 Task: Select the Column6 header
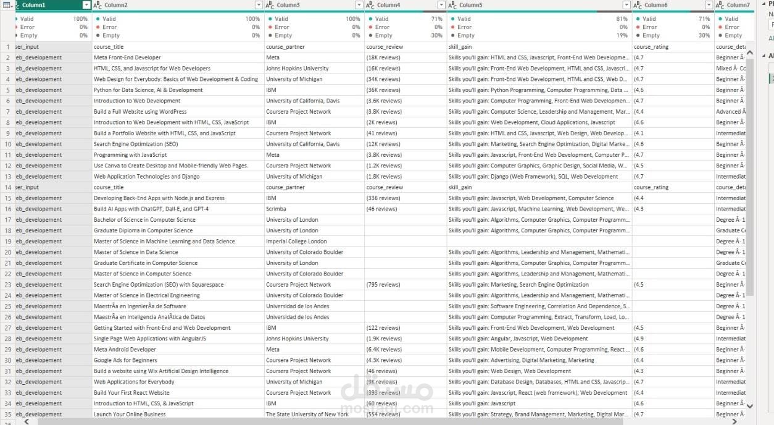(x=673, y=5)
